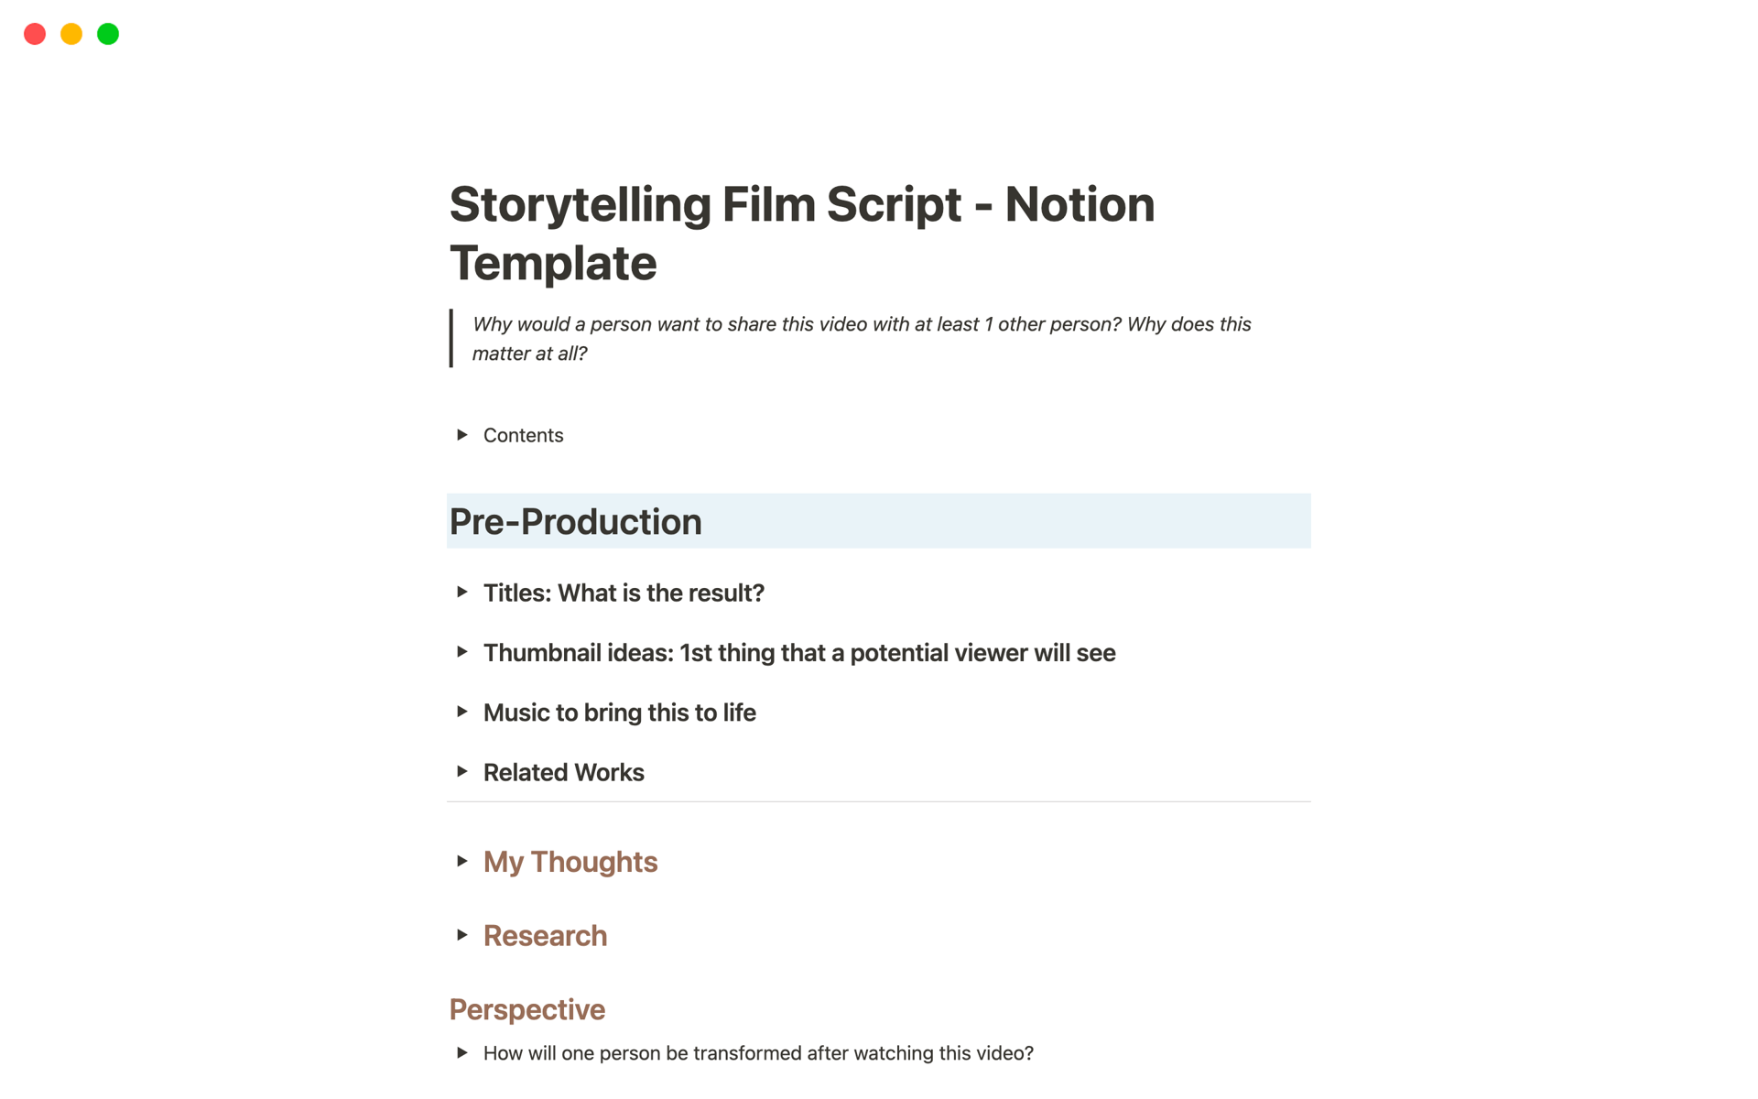This screenshot has width=1758, height=1099.
Task: Click the Perspective heading text
Action: coord(527,1009)
